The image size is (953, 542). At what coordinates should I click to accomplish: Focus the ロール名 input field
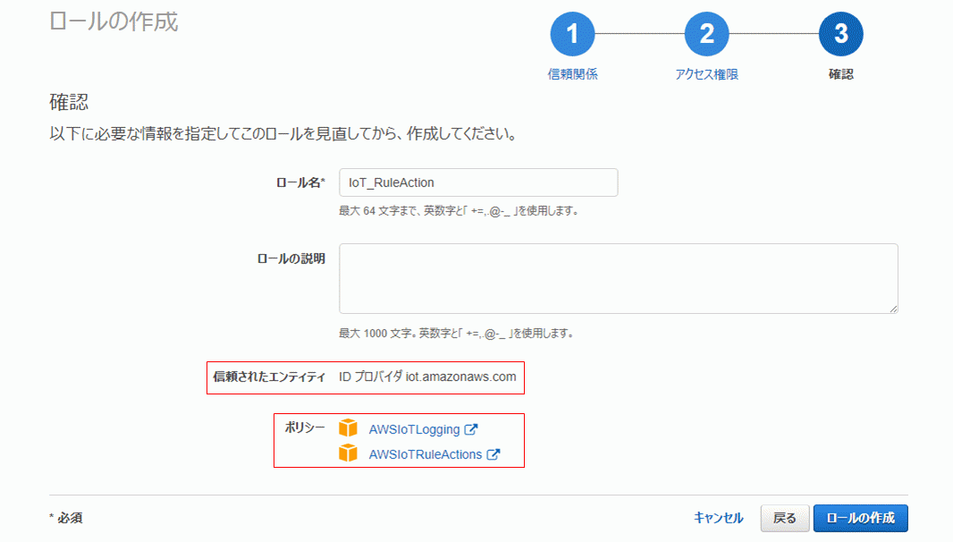click(478, 182)
